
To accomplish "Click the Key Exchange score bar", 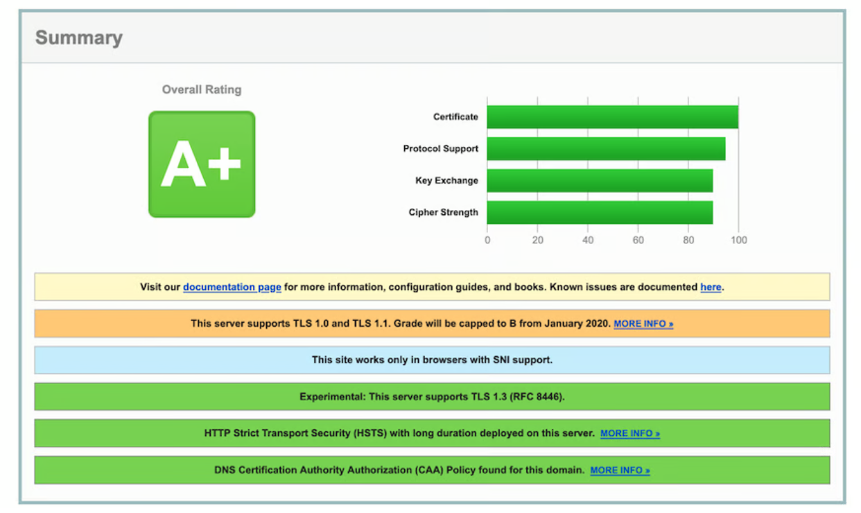I will 600,181.
